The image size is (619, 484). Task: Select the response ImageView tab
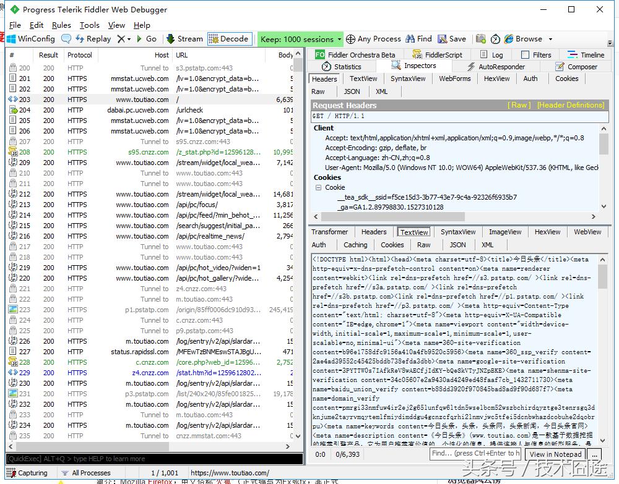[505, 232]
